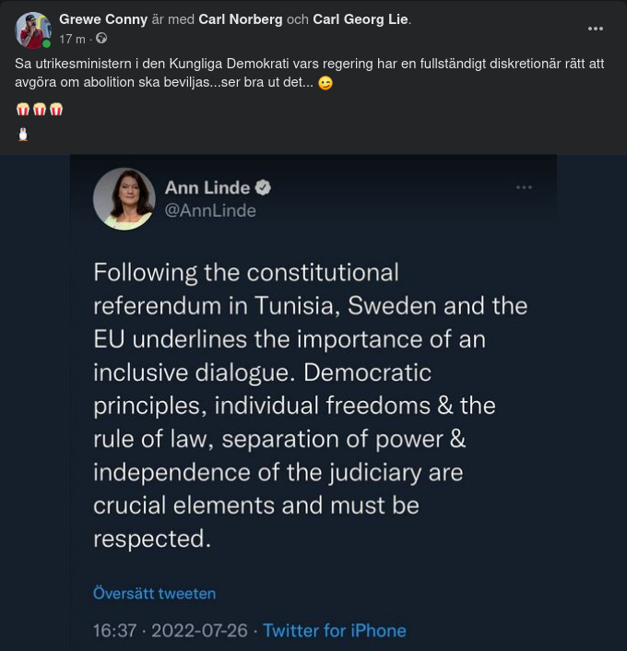
Task: Open Grewe Conny's profile name link
Action: (103, 19)
